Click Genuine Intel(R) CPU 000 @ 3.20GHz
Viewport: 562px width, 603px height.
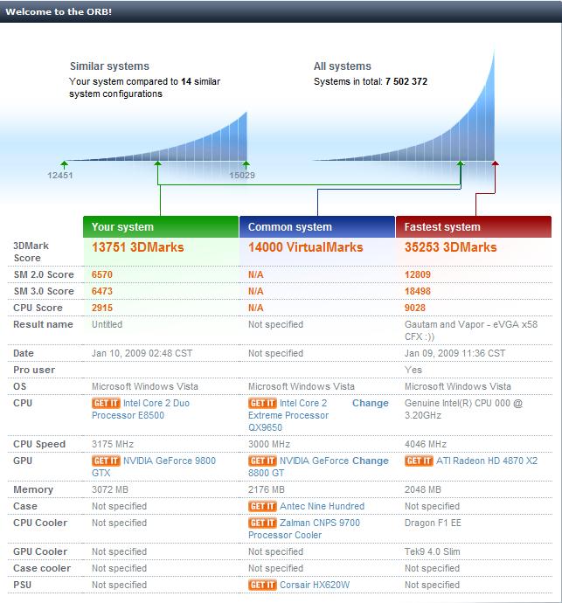(463, 409)
